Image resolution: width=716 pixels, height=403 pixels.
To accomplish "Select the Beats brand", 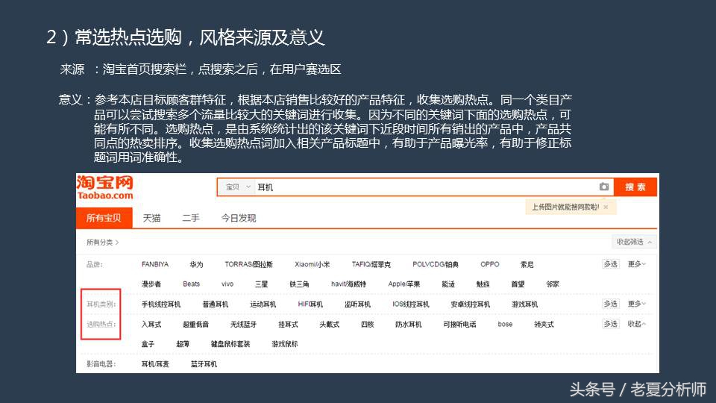I will (192, 284).
